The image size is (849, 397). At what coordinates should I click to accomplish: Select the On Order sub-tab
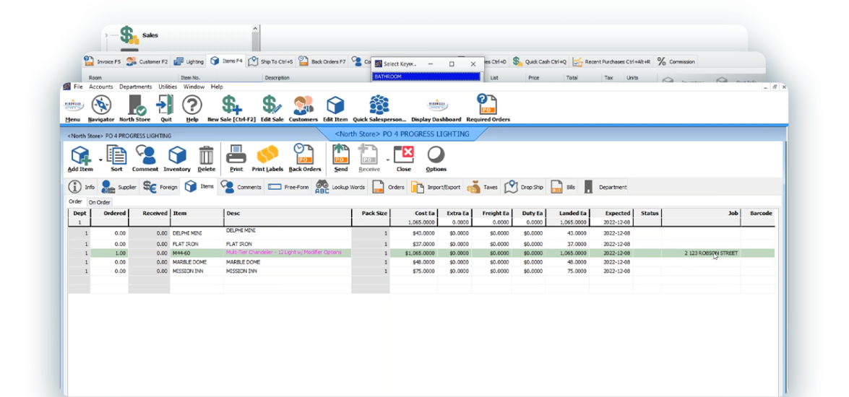click(100, 202)
